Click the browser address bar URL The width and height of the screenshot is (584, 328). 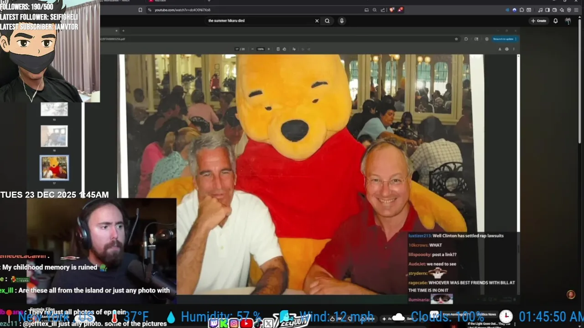[x=182, y=10]
